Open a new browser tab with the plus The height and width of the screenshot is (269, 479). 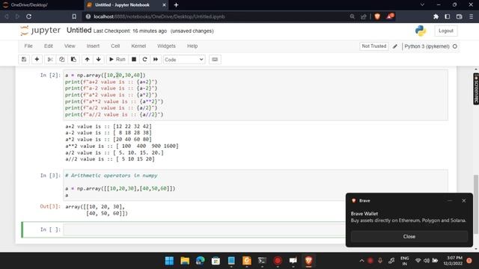tap(177, 5)
